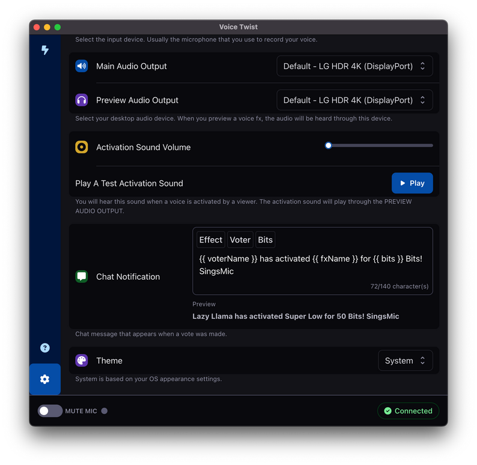477x465 pixels.
Task: Open the help question mark icon
Action: point(45,348)
